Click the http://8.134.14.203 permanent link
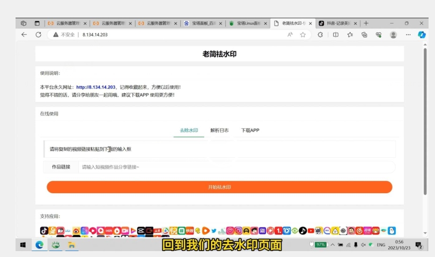Viewport: 435px width, 257px height. pos(95,87)
